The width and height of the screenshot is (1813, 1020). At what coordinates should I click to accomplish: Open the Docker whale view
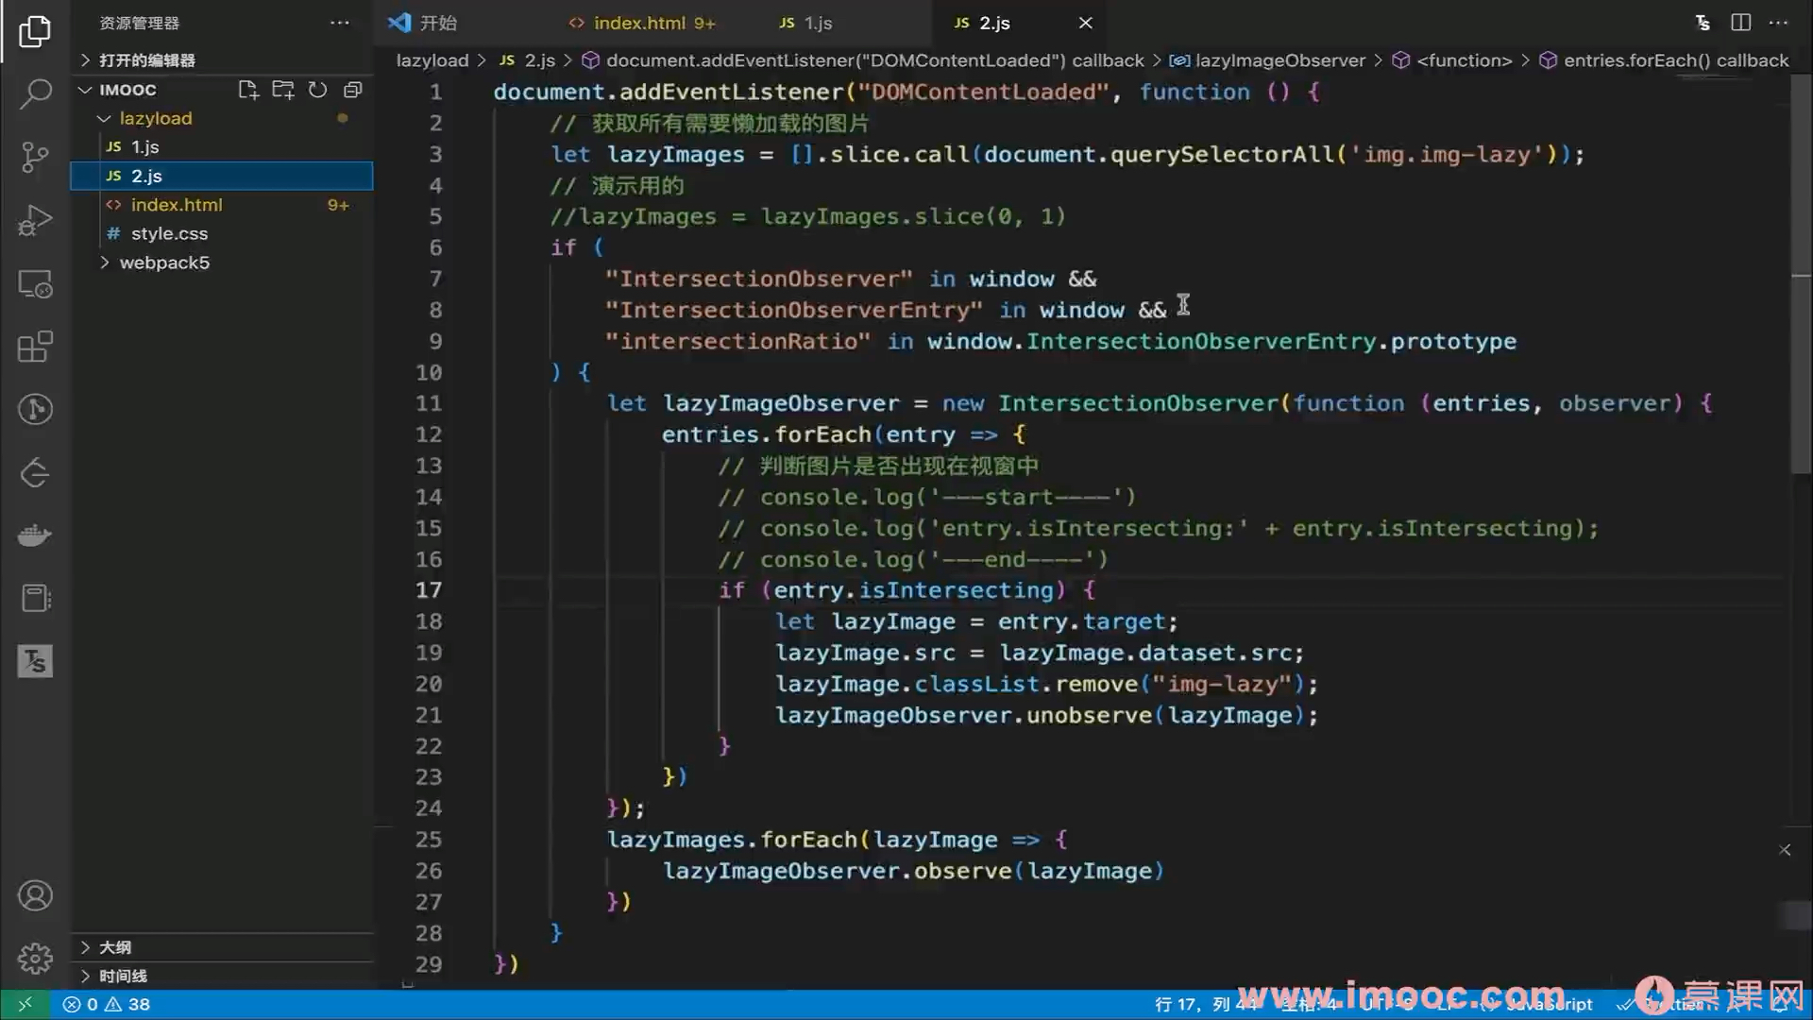point(35,535)
